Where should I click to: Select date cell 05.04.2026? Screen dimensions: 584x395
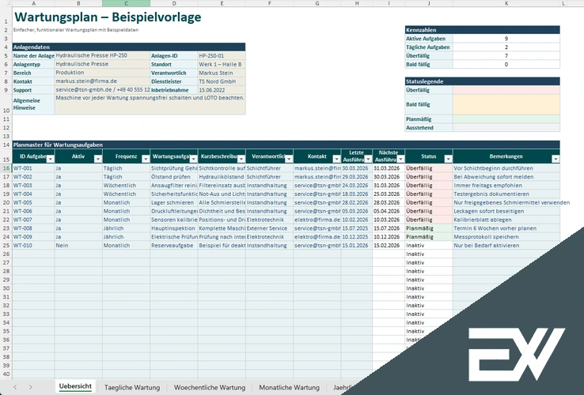coord(389,211)
